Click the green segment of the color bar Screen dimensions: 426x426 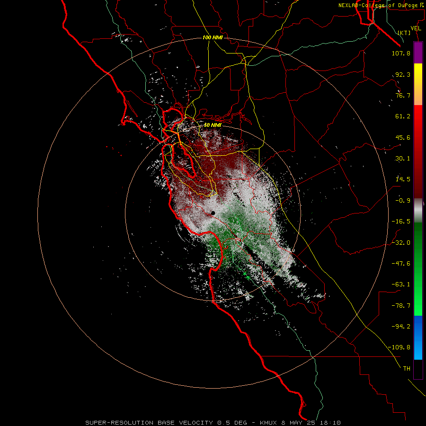point(418,269)
